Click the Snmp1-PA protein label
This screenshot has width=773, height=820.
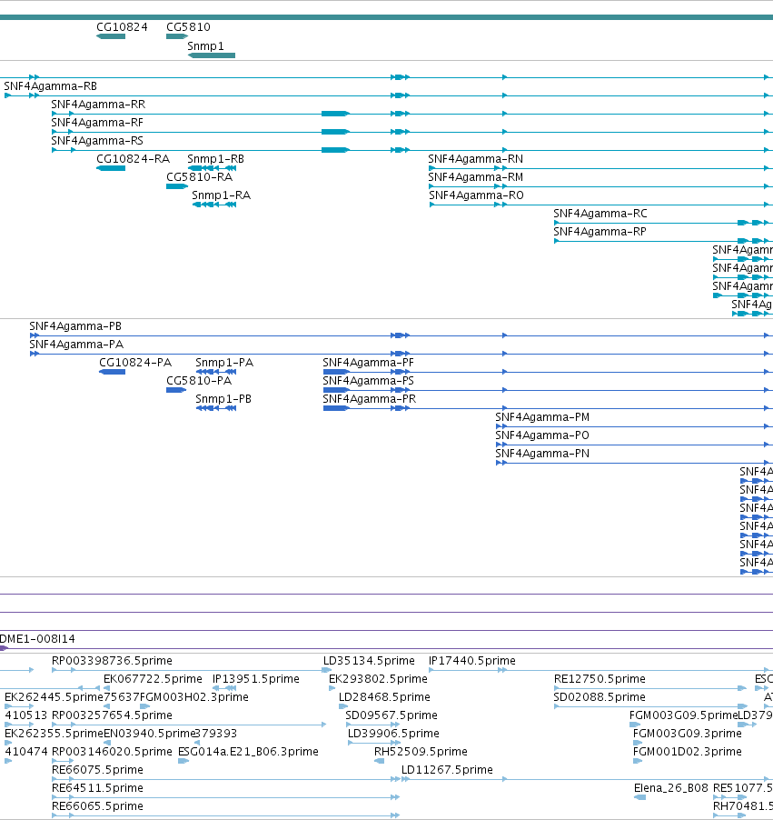(224, 363)
